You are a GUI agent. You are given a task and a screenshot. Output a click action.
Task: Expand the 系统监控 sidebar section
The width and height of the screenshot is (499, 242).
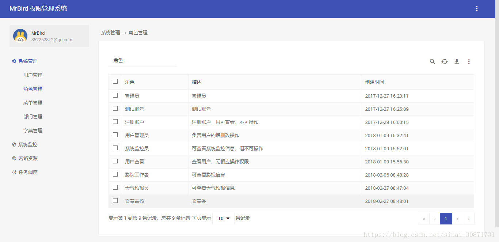[28, 144]
